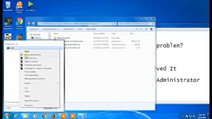Choose Delete in the context menu

tap(27, 96)
